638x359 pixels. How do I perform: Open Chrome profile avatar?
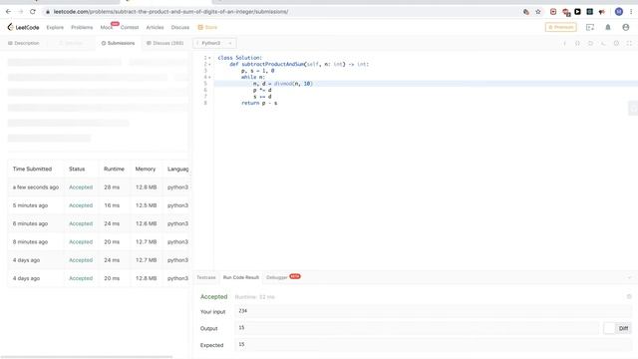pos(619,12)
